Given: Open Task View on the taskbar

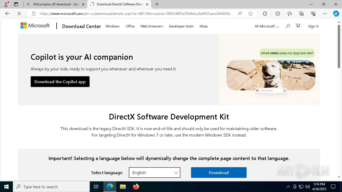Looking at the screenshot, I should (x=96, y=187).
